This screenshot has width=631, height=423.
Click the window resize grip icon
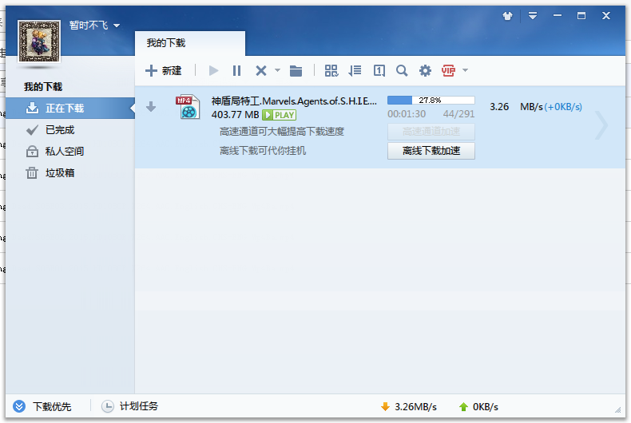pyautogui.click(x=617, y=409)
